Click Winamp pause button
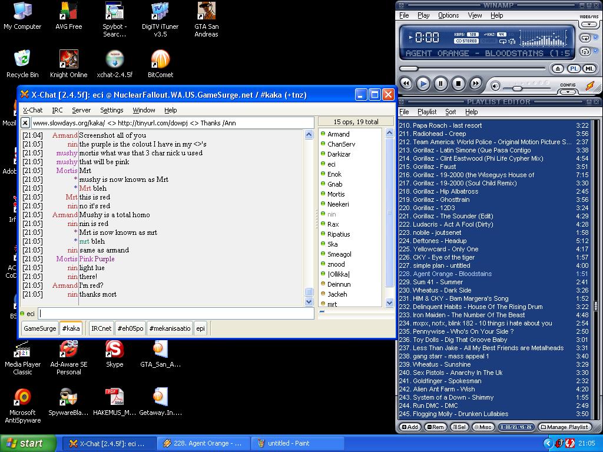The image size is (603, 452). pos(440,84)
